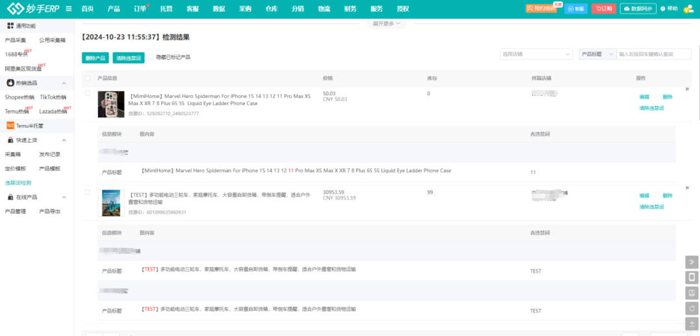Open the 订单 top menu
This screenshot has height=336, width=700.
140,9
